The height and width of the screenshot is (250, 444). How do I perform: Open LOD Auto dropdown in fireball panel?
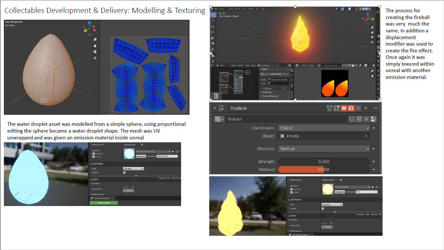[332, 205]
